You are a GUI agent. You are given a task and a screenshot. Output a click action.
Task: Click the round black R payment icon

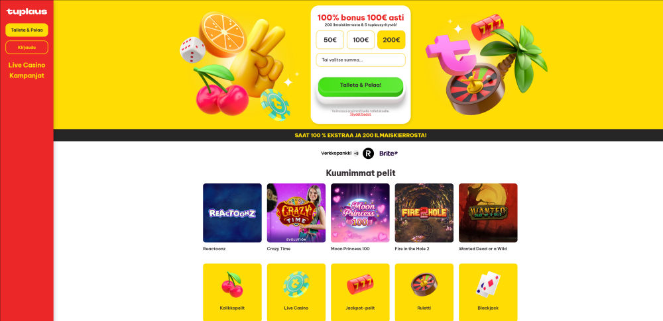pyautogui.click(x=368, y=154)
